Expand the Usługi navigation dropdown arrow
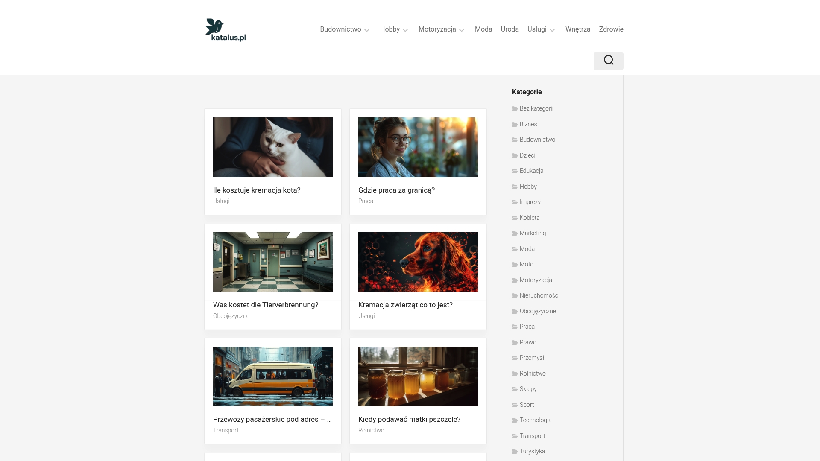The image size is (820, 461). [552, 30]
